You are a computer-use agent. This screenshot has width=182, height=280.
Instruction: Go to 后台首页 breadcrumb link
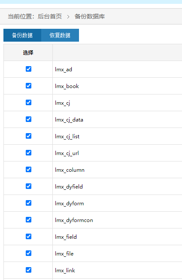pyautogui.click(x=50, y=16)
